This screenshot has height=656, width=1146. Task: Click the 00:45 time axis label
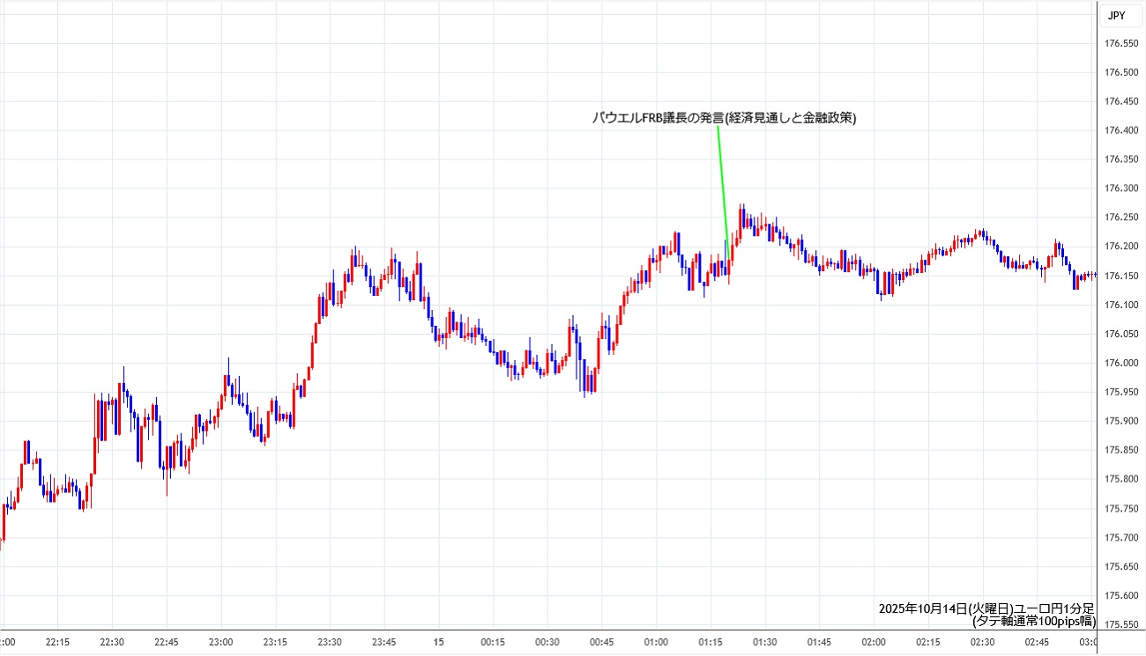[x=602, y=643]
